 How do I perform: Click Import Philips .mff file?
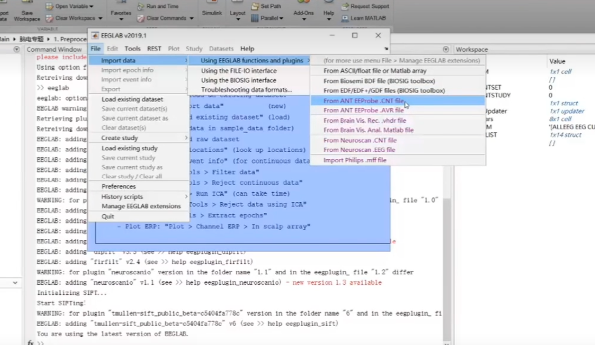(355, 160)
